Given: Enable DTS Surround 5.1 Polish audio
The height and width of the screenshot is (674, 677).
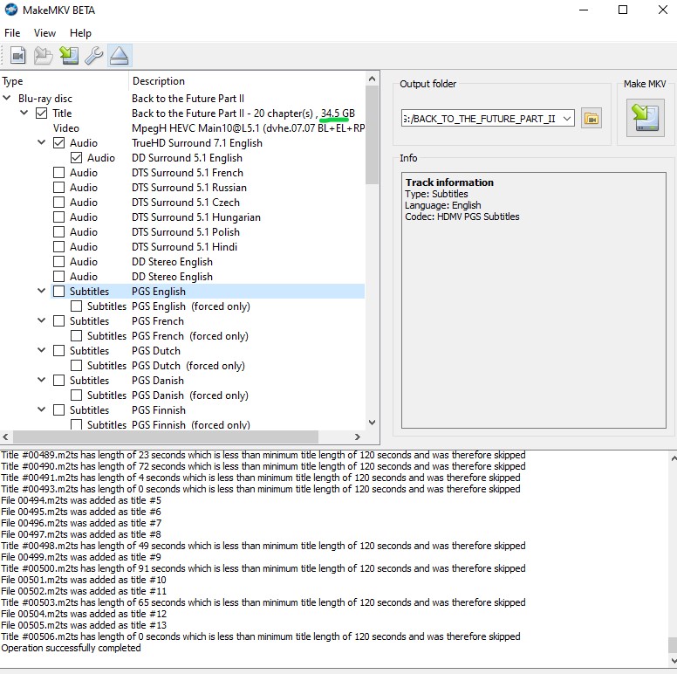Looking at the screenshot, I should point(58,232).
